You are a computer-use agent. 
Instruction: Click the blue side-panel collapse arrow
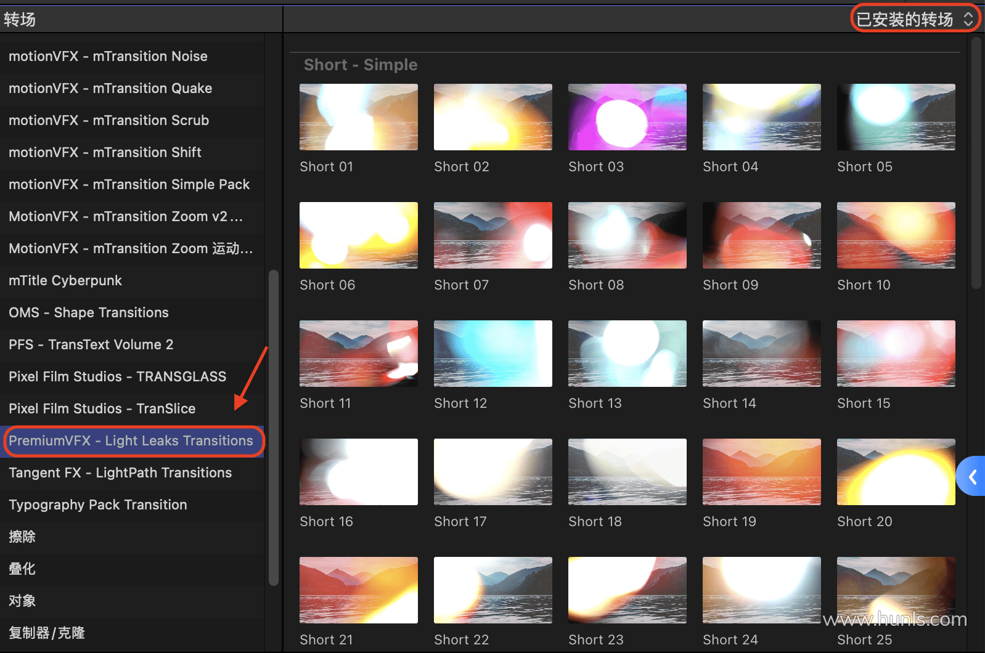[972, 476]
